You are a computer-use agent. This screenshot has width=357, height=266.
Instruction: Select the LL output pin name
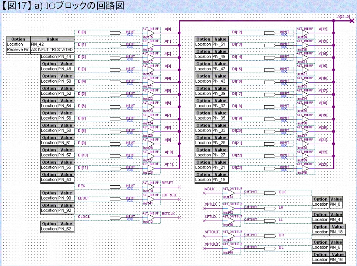281,220
